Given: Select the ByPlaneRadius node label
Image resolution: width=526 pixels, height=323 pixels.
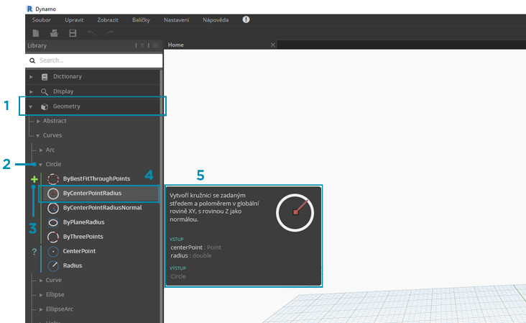Looking at the screenshot, I should 83,222.
